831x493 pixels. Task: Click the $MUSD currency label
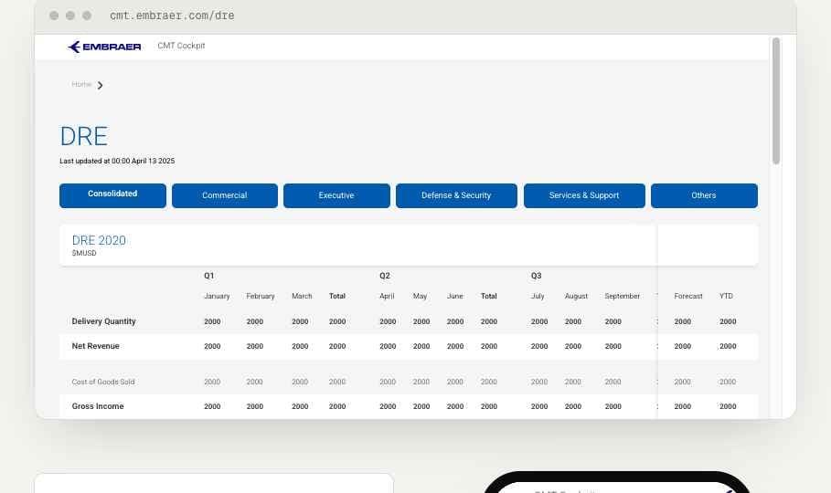tap(84, 253)
